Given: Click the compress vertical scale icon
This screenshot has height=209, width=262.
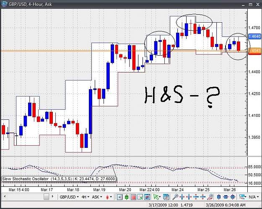Looking at the screenshot, I should point(202,197).
